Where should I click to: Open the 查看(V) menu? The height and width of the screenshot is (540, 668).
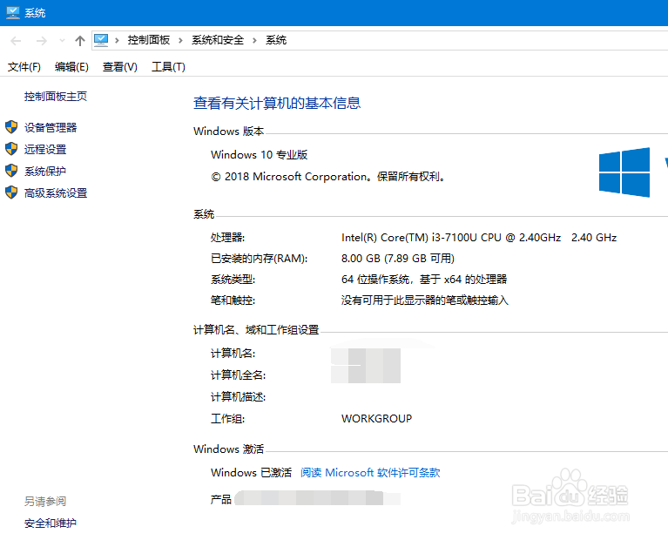click(119, 67)
